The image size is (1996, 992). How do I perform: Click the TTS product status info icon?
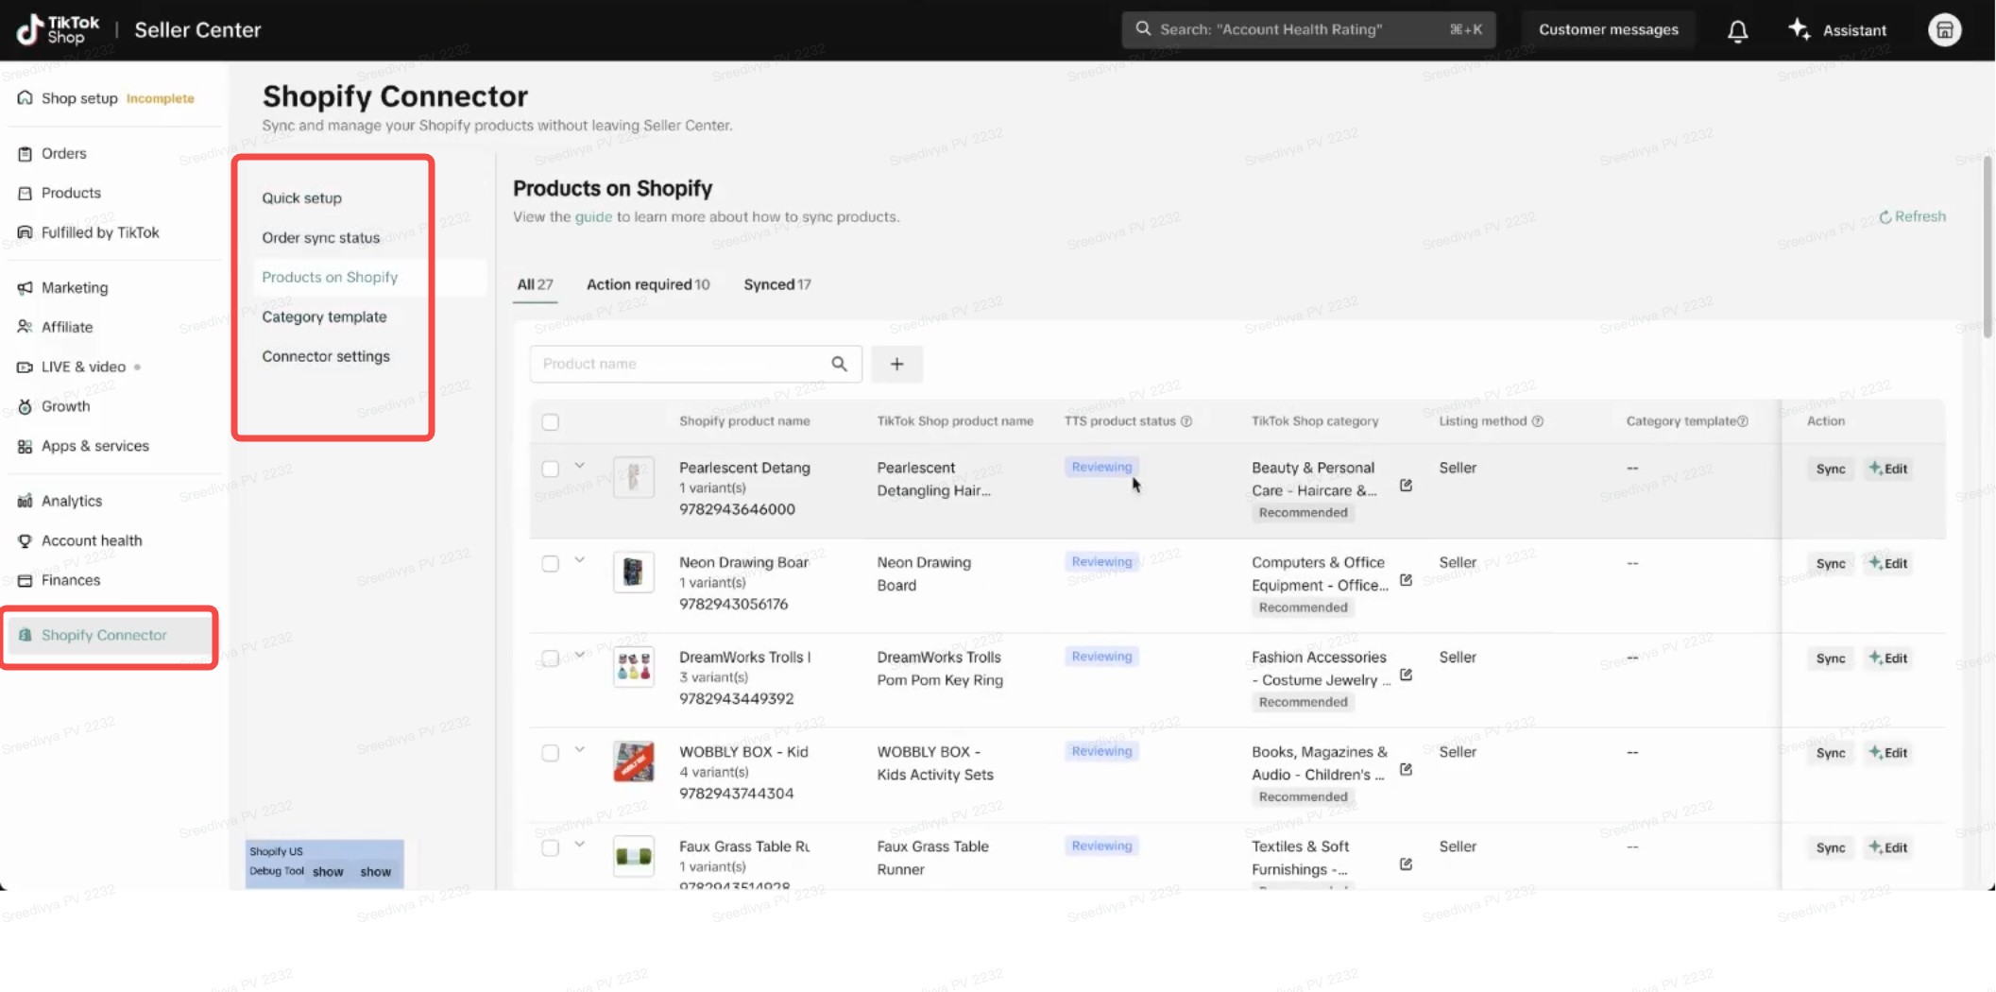pos(1186,421)
